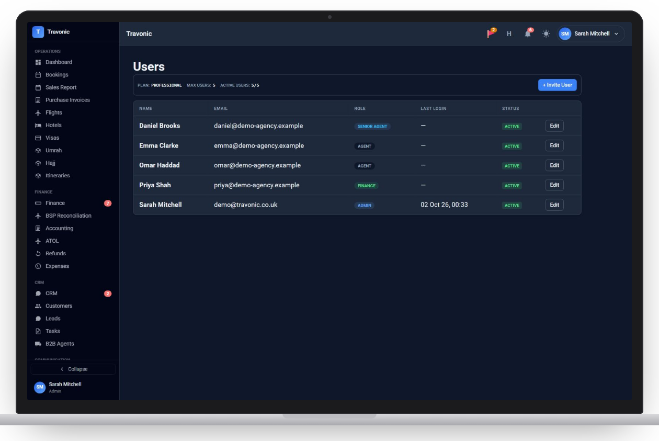
Task: Click the Customers people icon
Action: click(x=38, y=306)
